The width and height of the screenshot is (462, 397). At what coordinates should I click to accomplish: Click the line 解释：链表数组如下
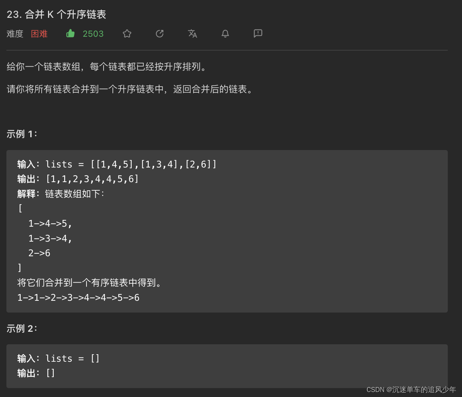tap(61, 194)
